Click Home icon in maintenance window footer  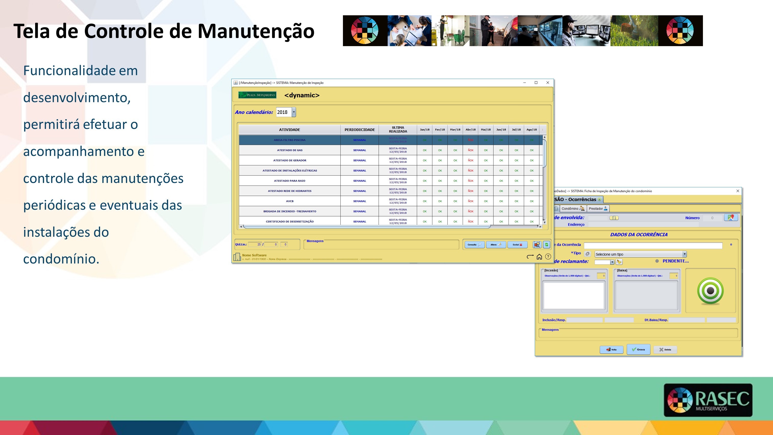[539, 257]
